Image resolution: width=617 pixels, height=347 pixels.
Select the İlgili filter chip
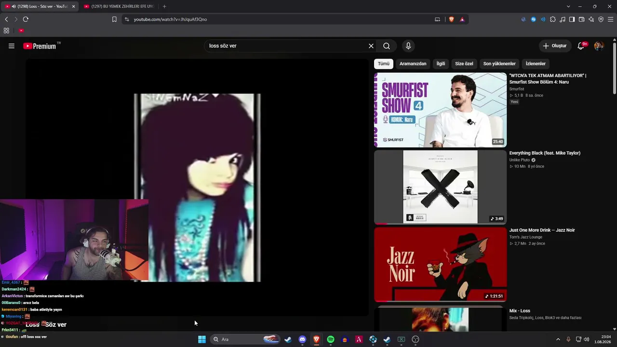[441, 64]
